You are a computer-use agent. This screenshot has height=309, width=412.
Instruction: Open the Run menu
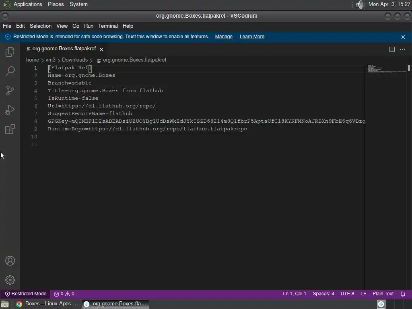tap(89, 26)
